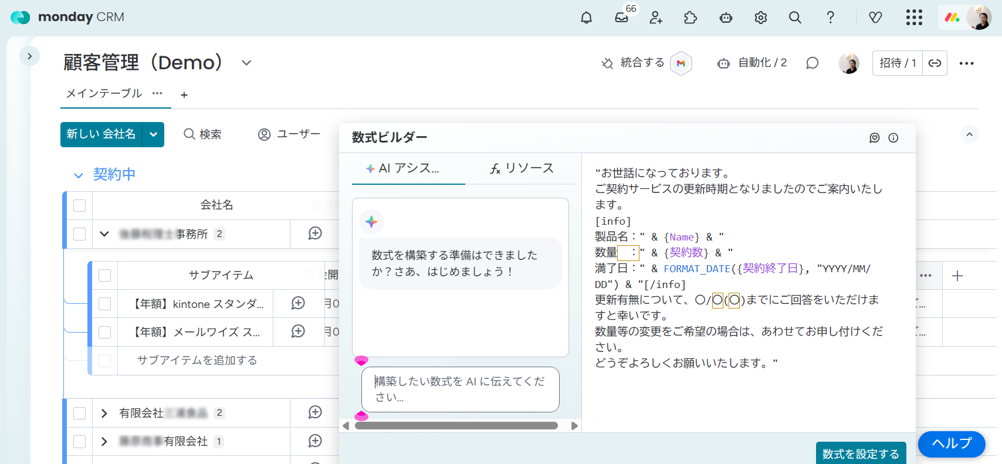This screenshot has width=1002, height=464.
Task: Open the settings gear icon
Action: point(760,18)
